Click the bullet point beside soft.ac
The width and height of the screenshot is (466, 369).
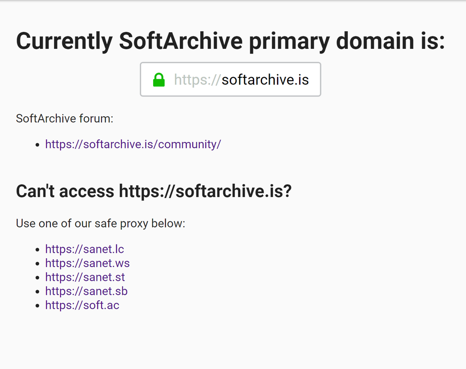point(37,305)
